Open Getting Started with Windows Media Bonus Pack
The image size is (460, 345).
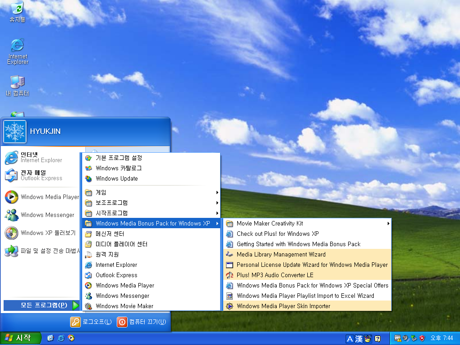point(307,244)
